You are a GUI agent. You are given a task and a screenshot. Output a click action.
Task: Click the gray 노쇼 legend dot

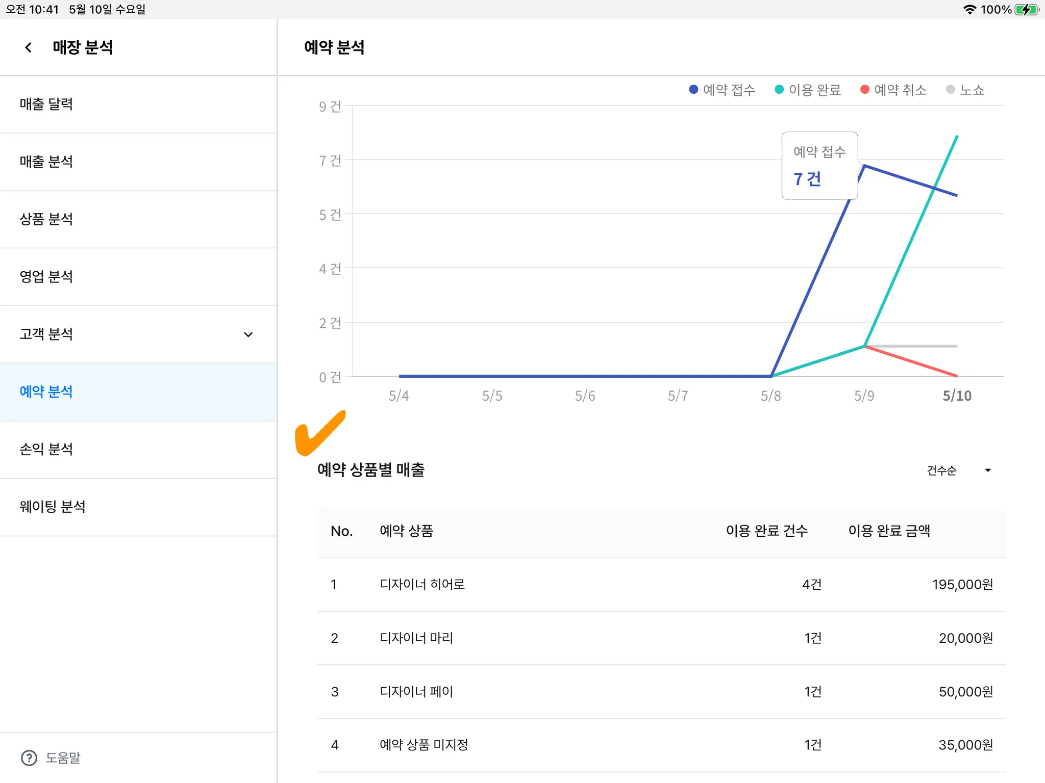tap(950, 90)
